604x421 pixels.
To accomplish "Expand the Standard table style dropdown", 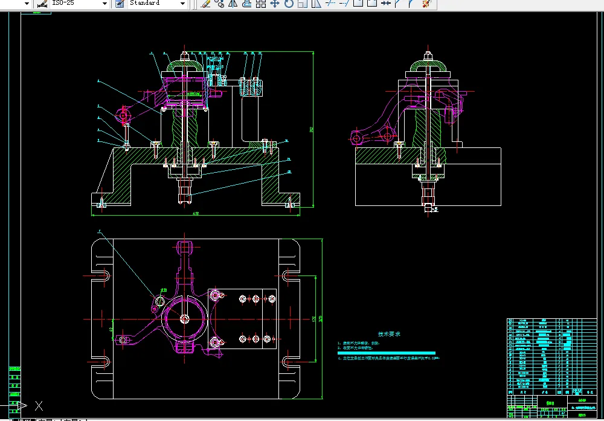I will [x=183, y=4].
